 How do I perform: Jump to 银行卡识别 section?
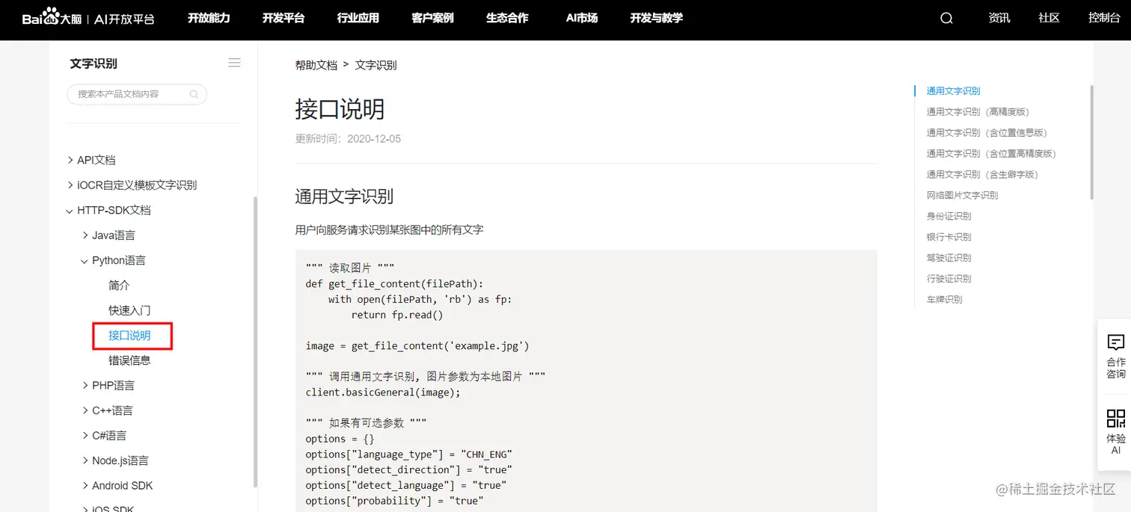(948, 237)
